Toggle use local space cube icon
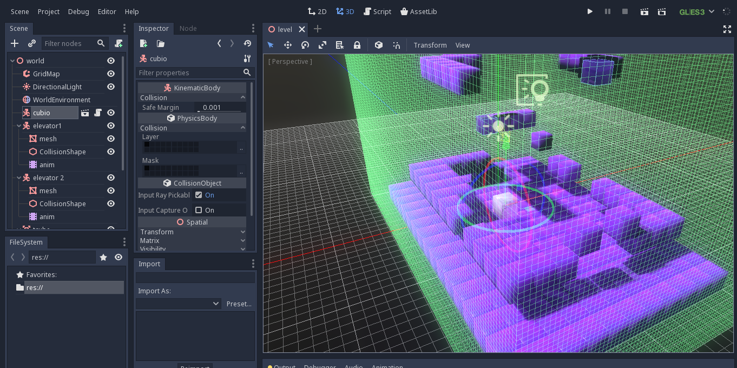This screenshot has height=368, width=737. pyautogui.click(x=379, y=45)
